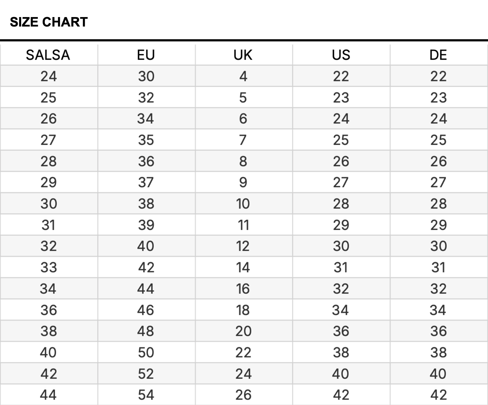The width and height of the screenshot is (488, 405).
Task: Select EU size 37 cell
Action: click(146, 182)
